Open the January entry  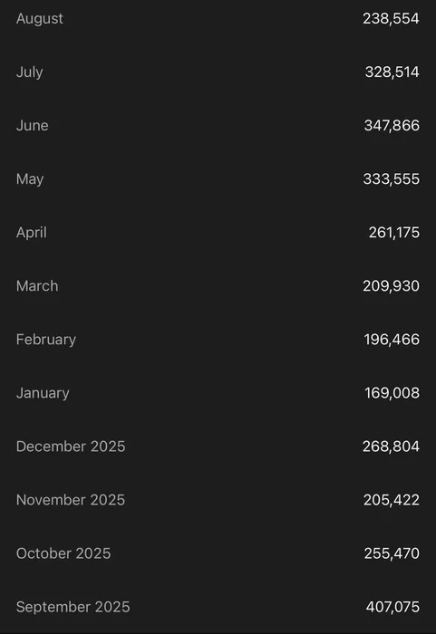(218, 393)
